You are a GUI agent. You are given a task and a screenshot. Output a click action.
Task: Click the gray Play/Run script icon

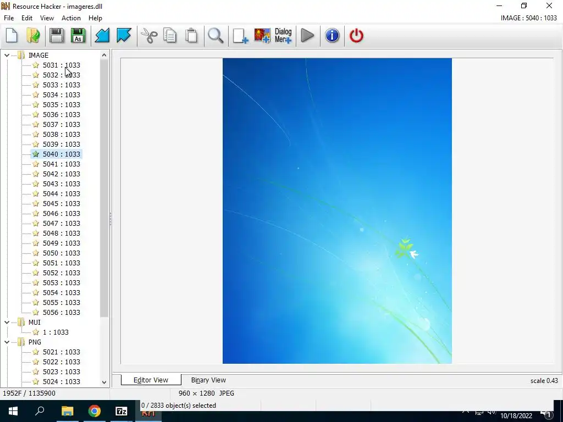(x=307, y=36)
